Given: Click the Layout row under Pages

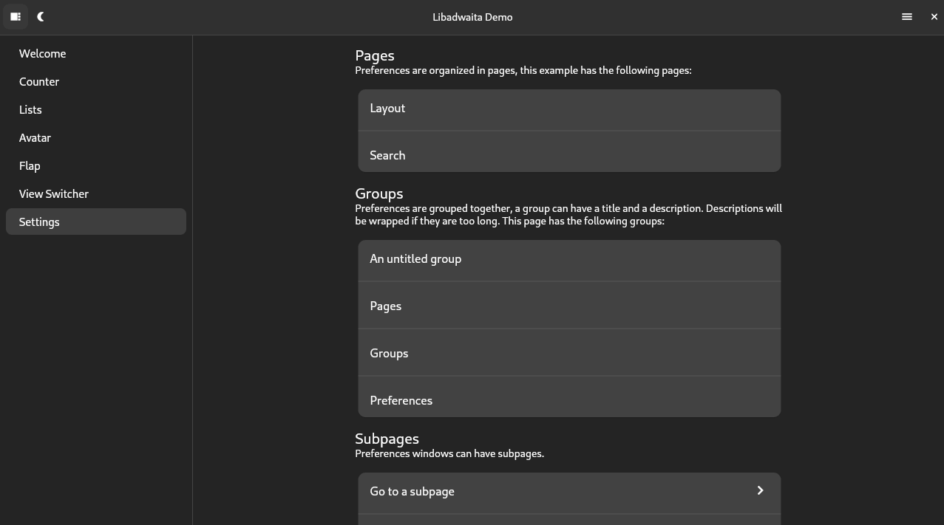Looking at the screenshot, I should [x=569, y=110].
